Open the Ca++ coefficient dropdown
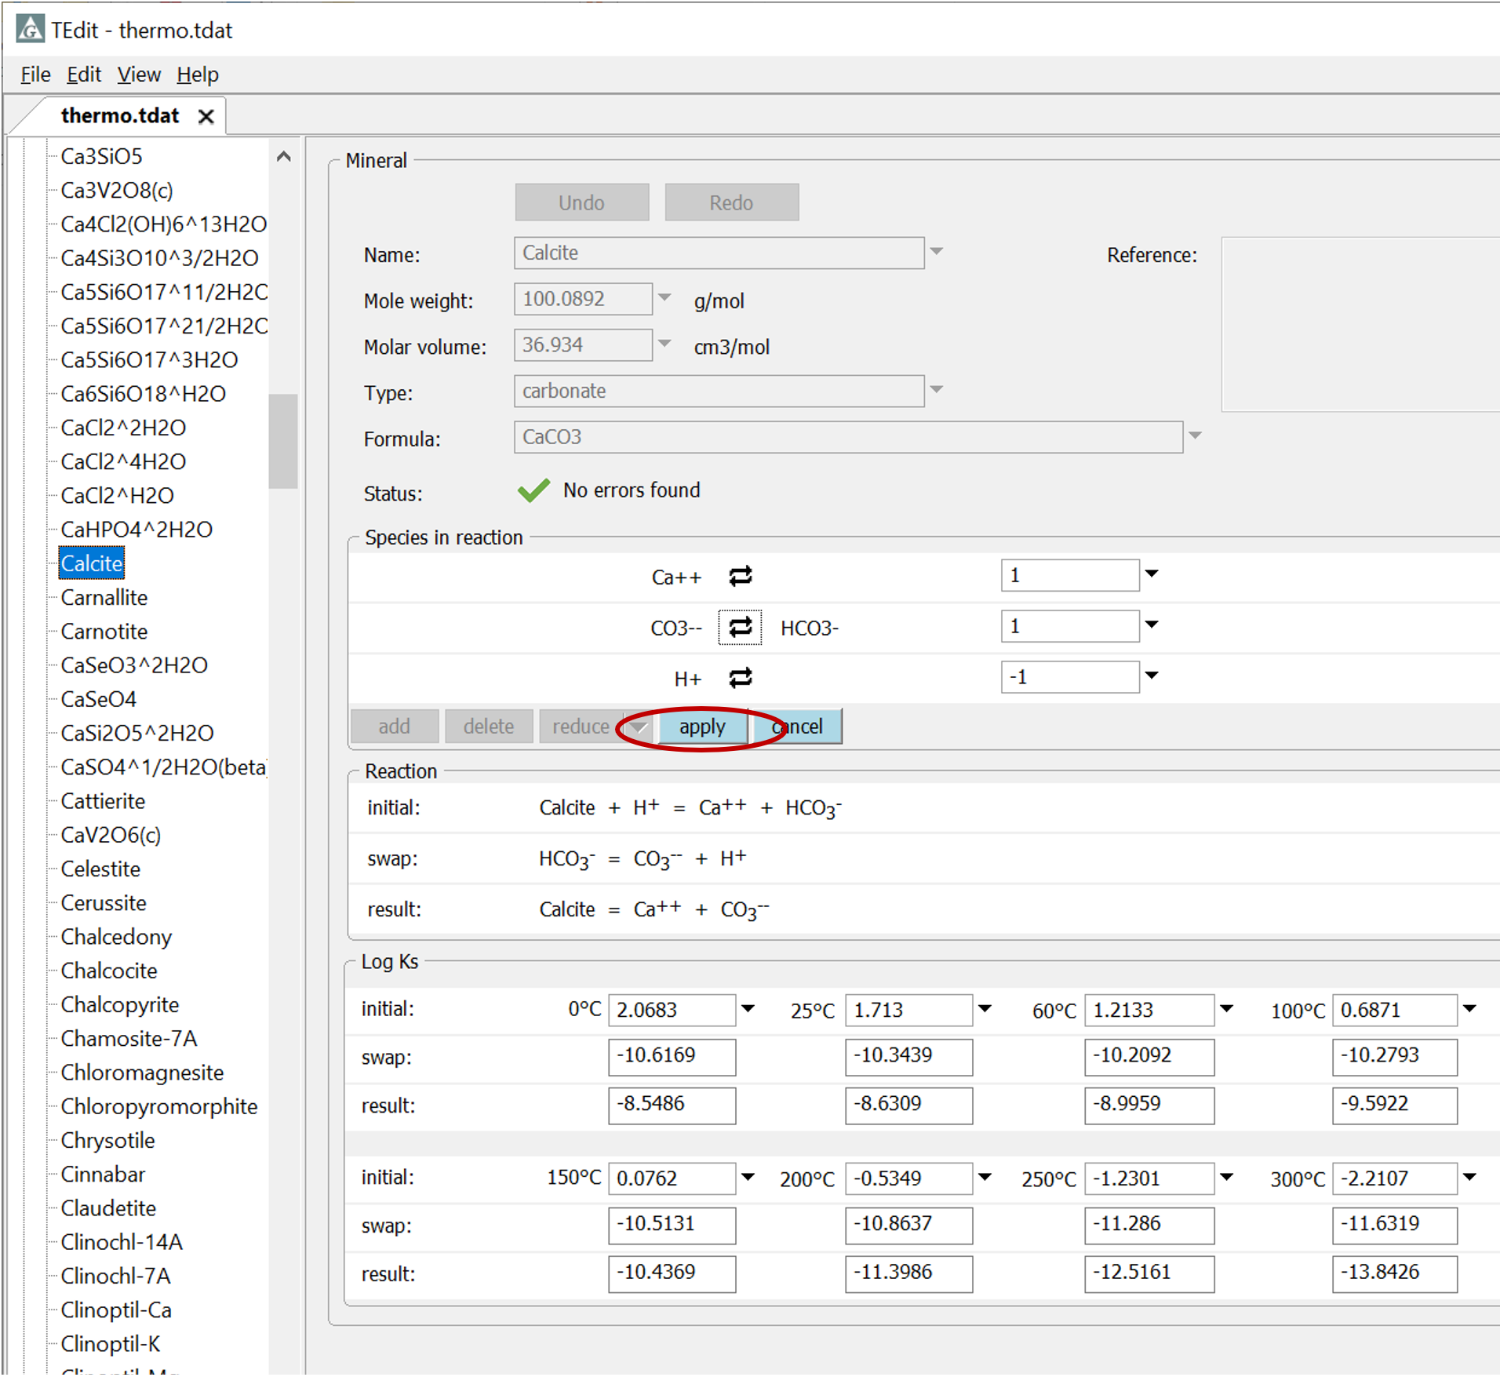1500x1377 pixels. [x=1152, y=574]
